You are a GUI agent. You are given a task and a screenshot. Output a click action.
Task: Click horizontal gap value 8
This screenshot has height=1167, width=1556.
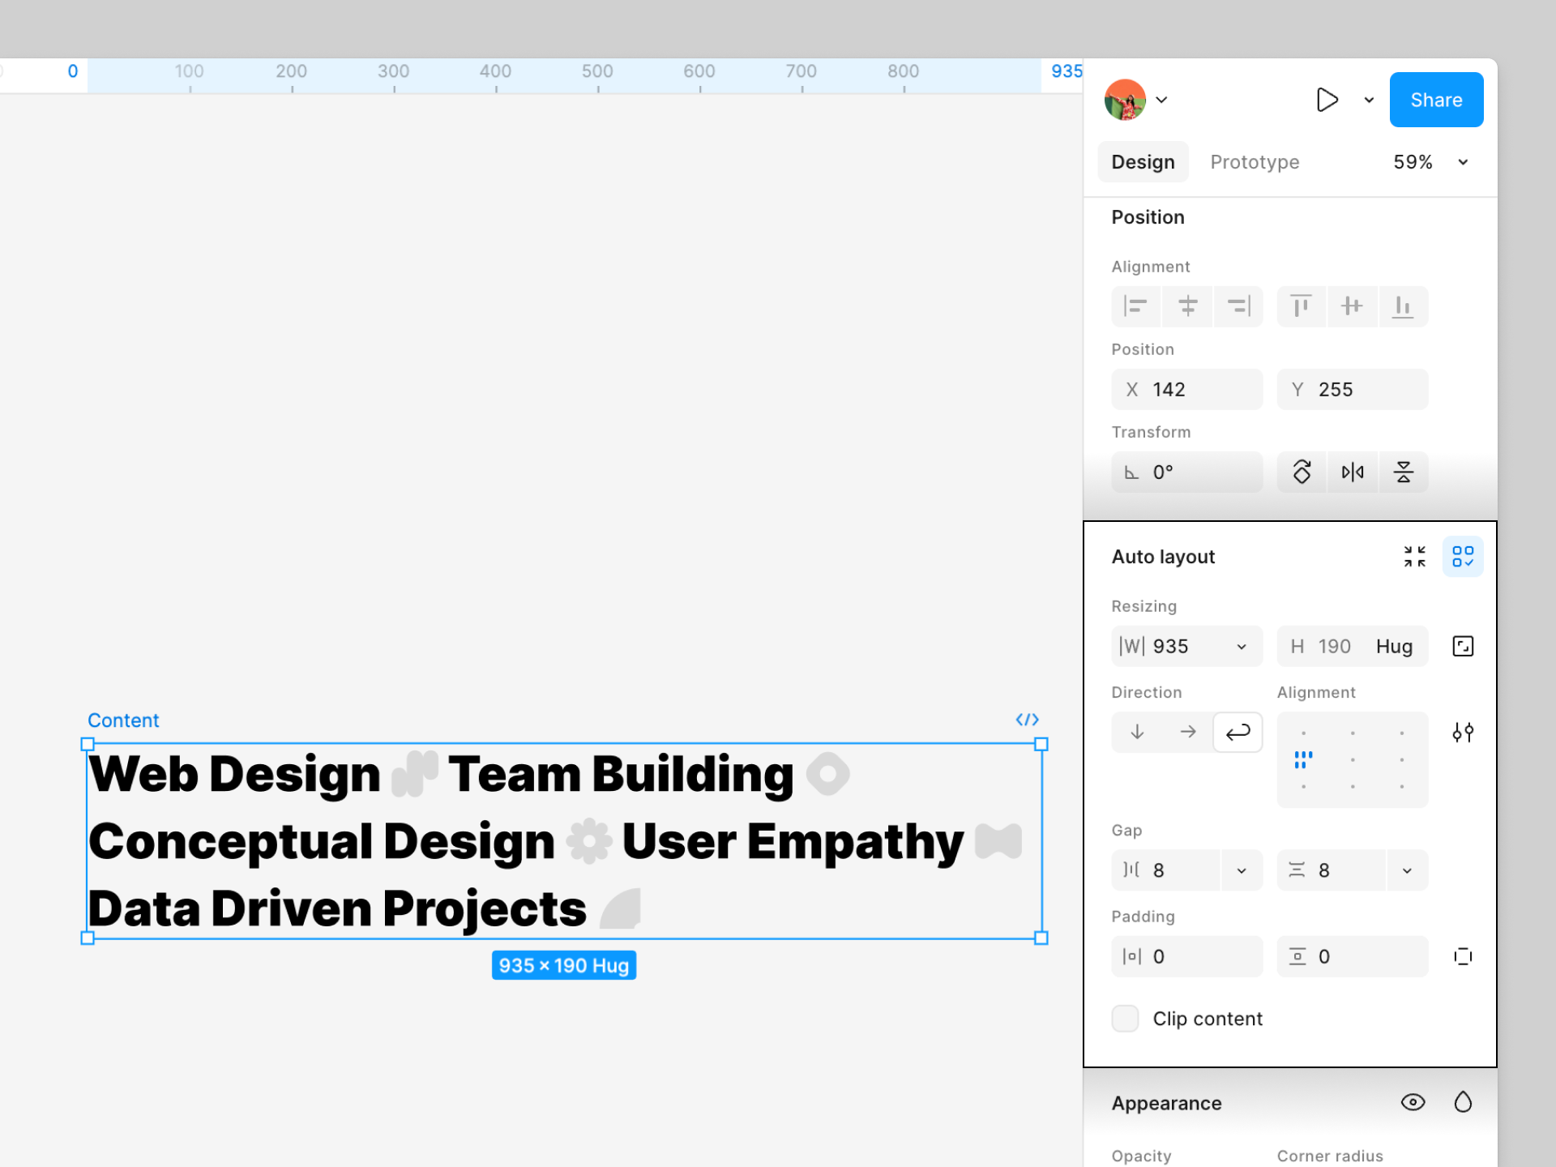click(1166, 870)
